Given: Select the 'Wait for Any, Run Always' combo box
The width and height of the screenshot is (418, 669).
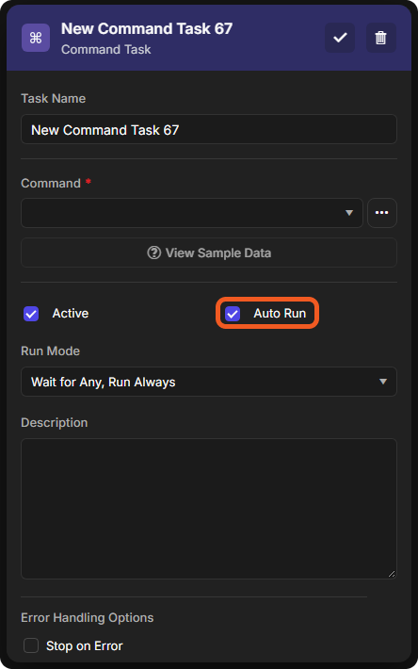Looking at the screenshot, I should click(x=209, y=382).
